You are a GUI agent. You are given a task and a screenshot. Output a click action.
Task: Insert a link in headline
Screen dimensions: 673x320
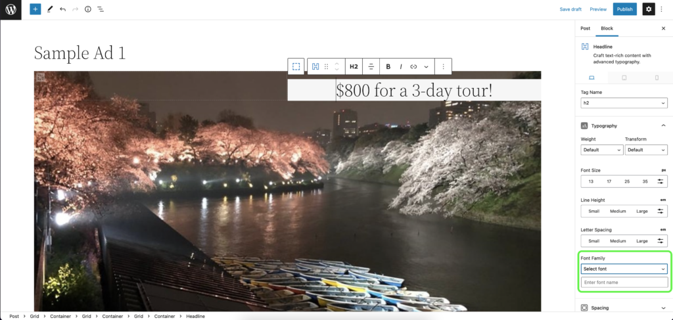coord(413,66)
